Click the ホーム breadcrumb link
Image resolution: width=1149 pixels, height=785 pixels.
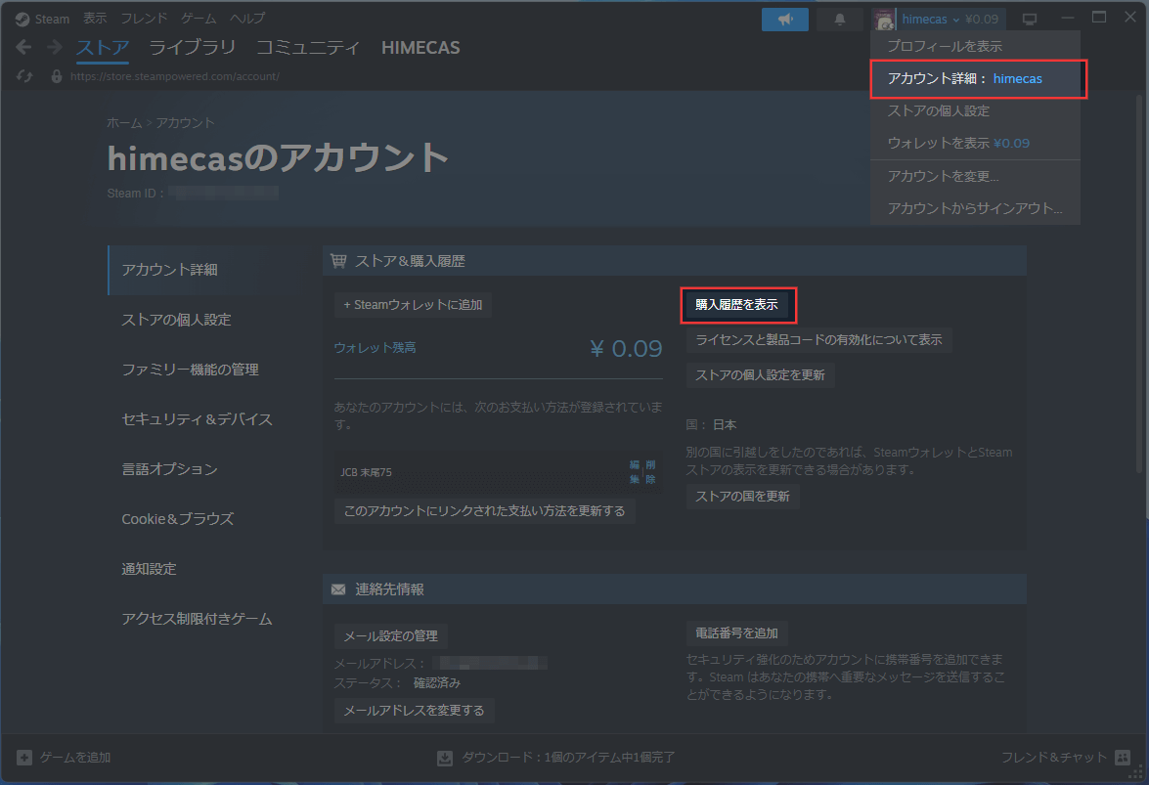pyautogui.click(x=124, y=123)
